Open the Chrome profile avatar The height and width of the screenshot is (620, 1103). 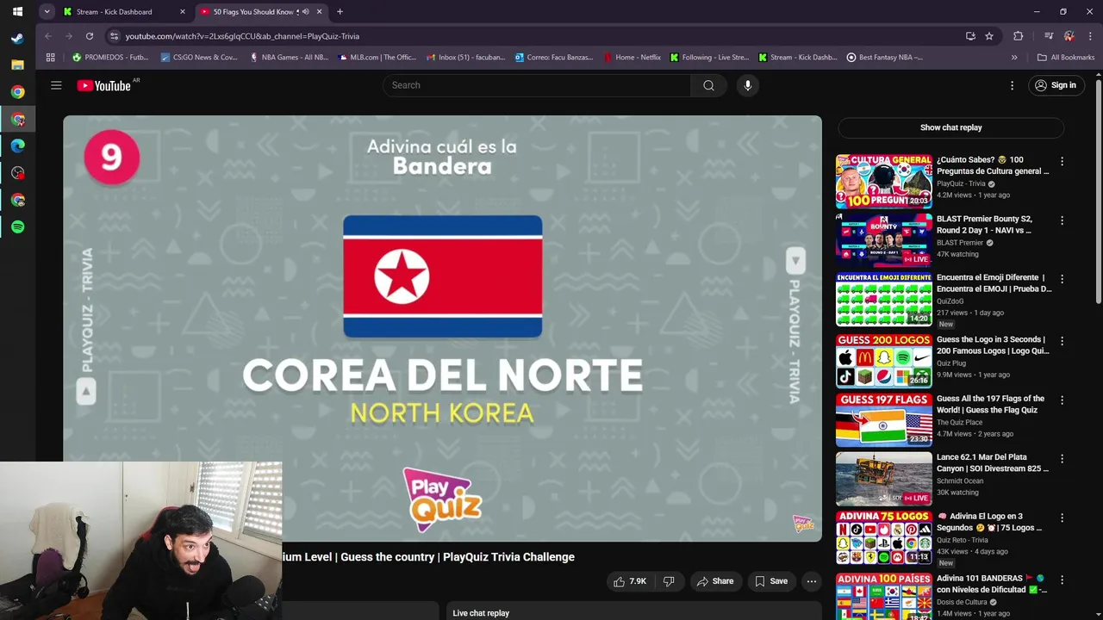1069,36
